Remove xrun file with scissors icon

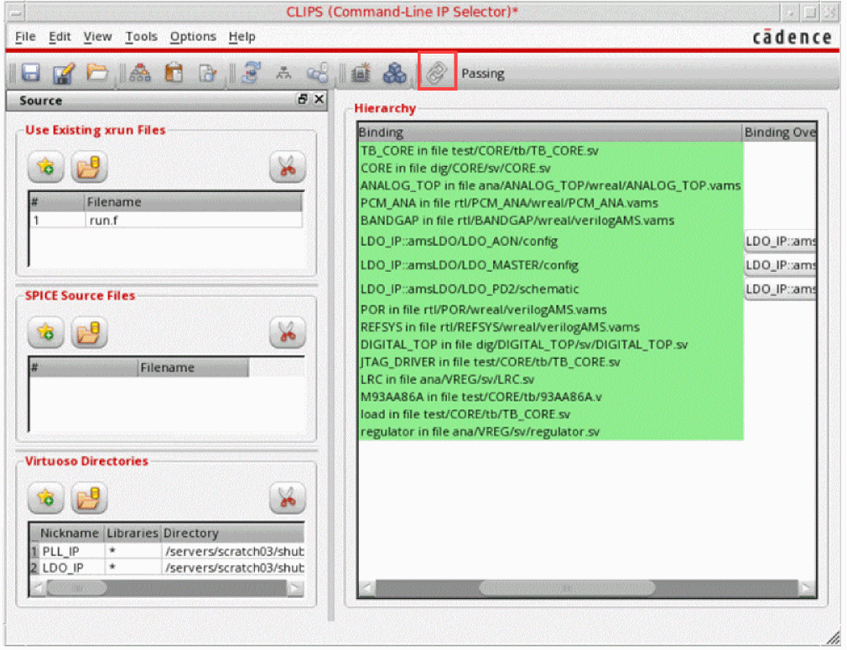(x=288, y=167)
